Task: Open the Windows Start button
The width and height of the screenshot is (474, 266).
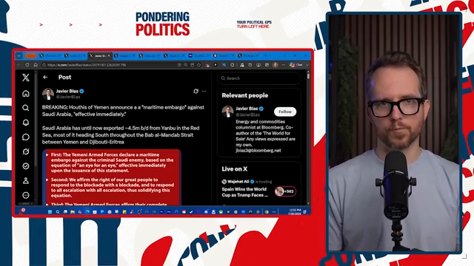Action: coord(50,212)
